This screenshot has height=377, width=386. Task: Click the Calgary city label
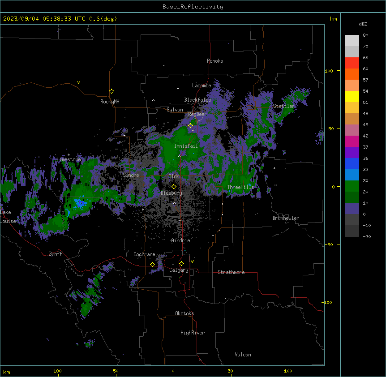[179, 270]
